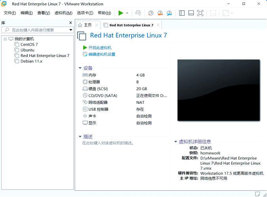Collapse the 我的计算机 tree node
This screenshot has height=197, width=267.
(5, 39)
